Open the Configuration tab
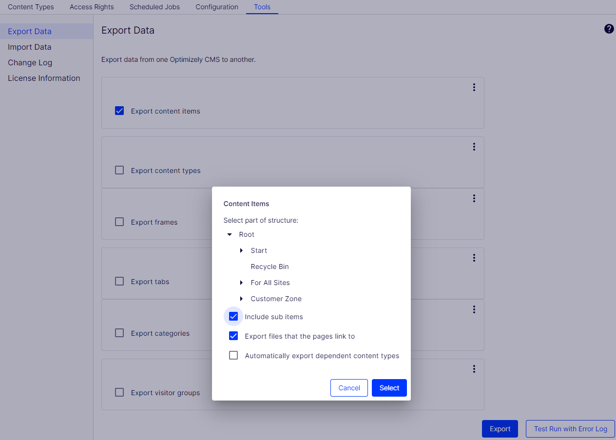The image size is (616, 440). pos(217,7)
